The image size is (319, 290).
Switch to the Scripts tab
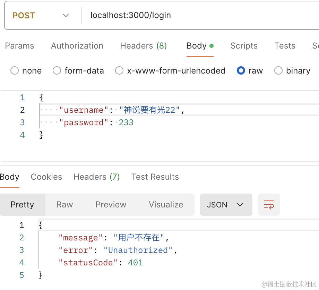pos(244,46)
